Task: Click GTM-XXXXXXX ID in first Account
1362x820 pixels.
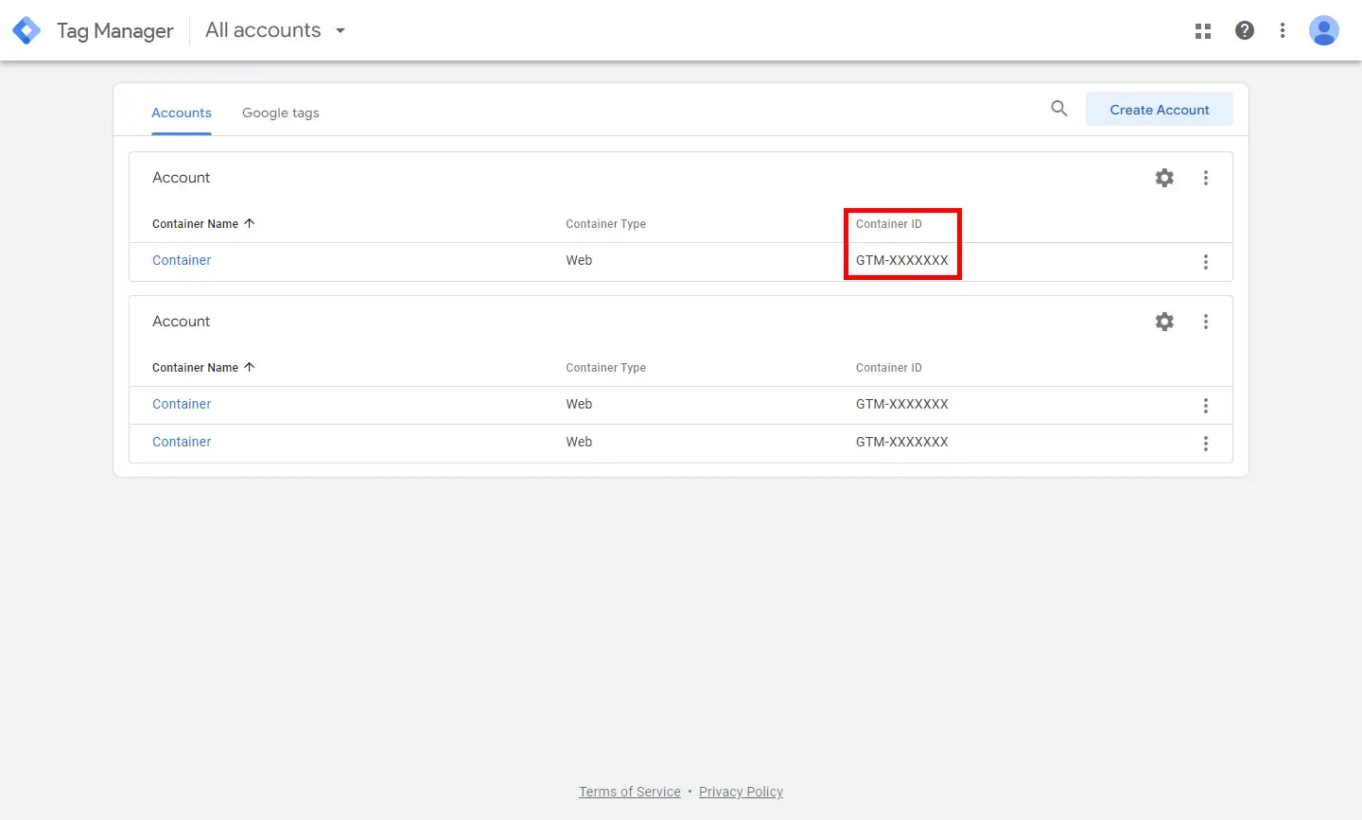Action: coord(902,260)
